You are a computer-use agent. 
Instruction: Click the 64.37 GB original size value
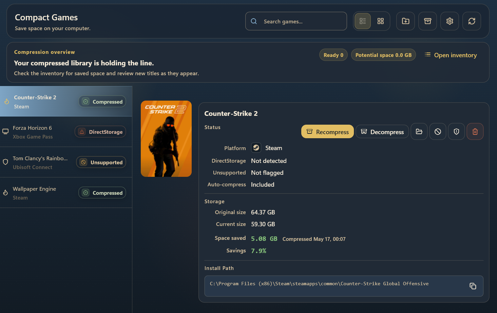(263, 212)
